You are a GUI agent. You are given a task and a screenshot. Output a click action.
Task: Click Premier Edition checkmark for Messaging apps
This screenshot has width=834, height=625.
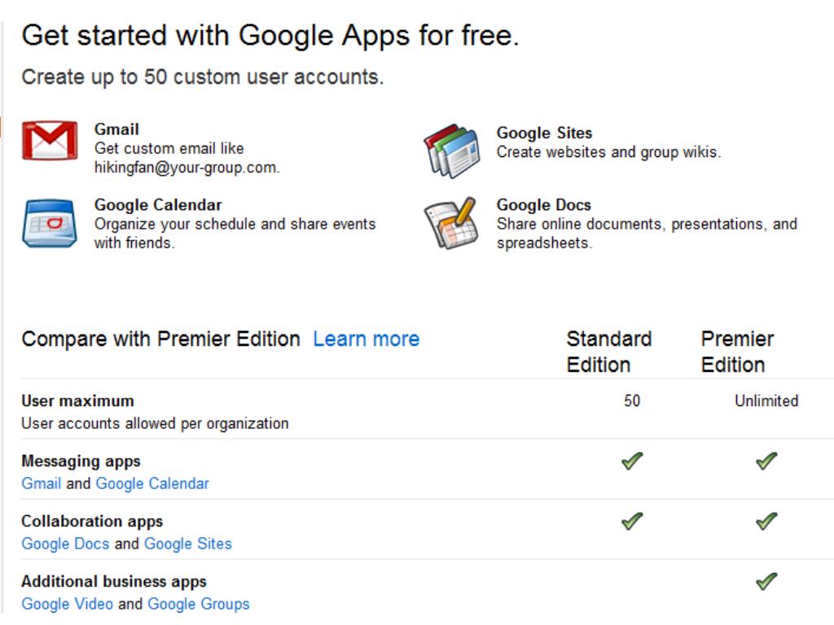click(766, 461)
